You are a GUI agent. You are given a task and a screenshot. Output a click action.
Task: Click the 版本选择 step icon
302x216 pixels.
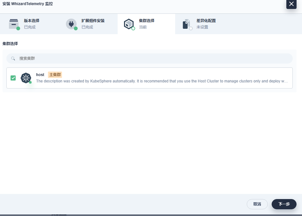click(x=14, y=24)
